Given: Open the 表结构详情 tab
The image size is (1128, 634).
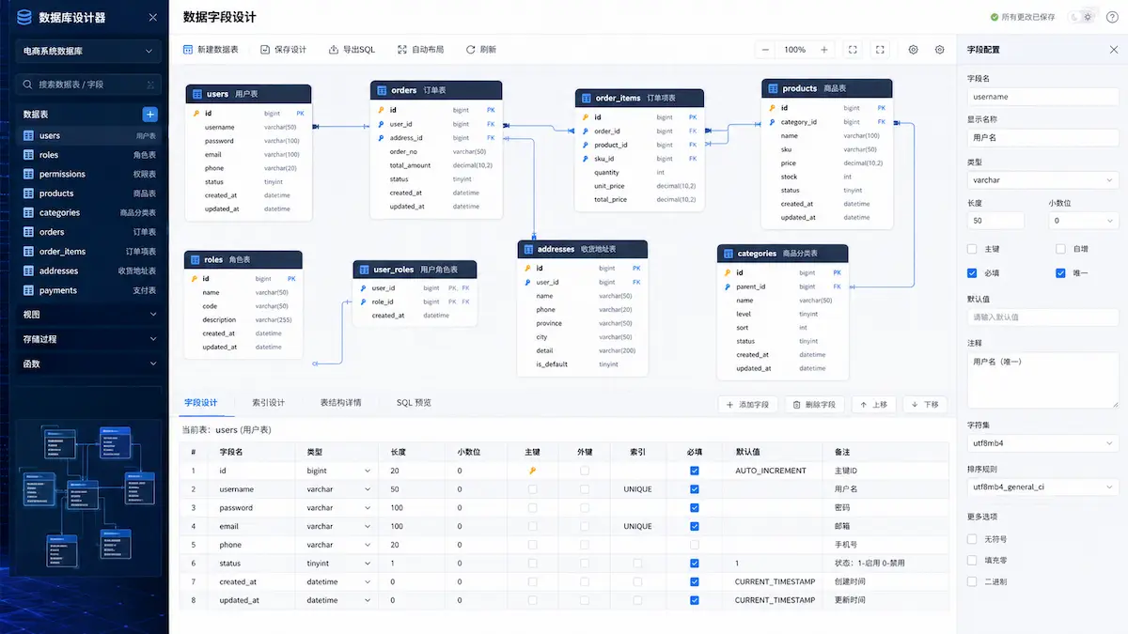Looking at the screenshot, I should pyautogui.click(x=340, y=403).
